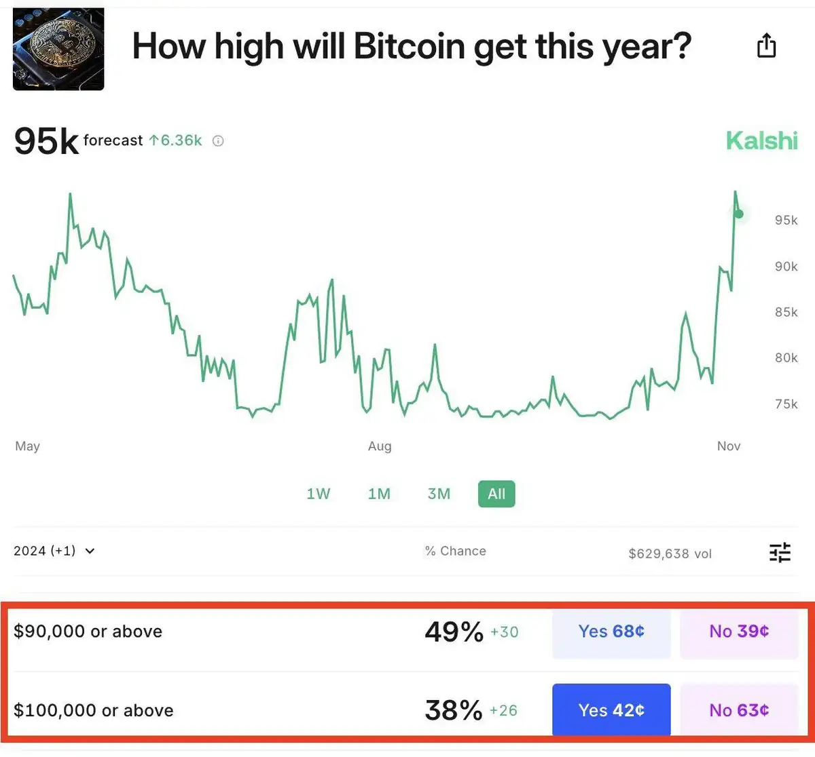Viewport: 815px width, 757px height.
Task: Click the $629,638 vol label
Action: [670, 554]
